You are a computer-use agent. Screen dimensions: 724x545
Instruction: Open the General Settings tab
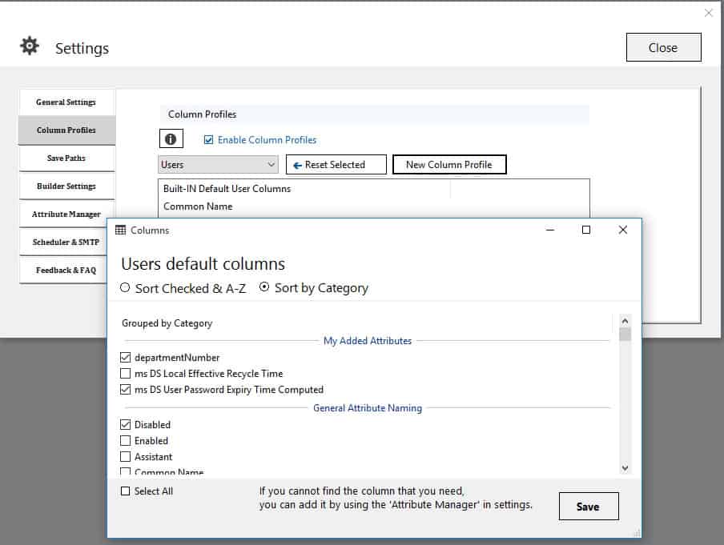pos(66,102)
